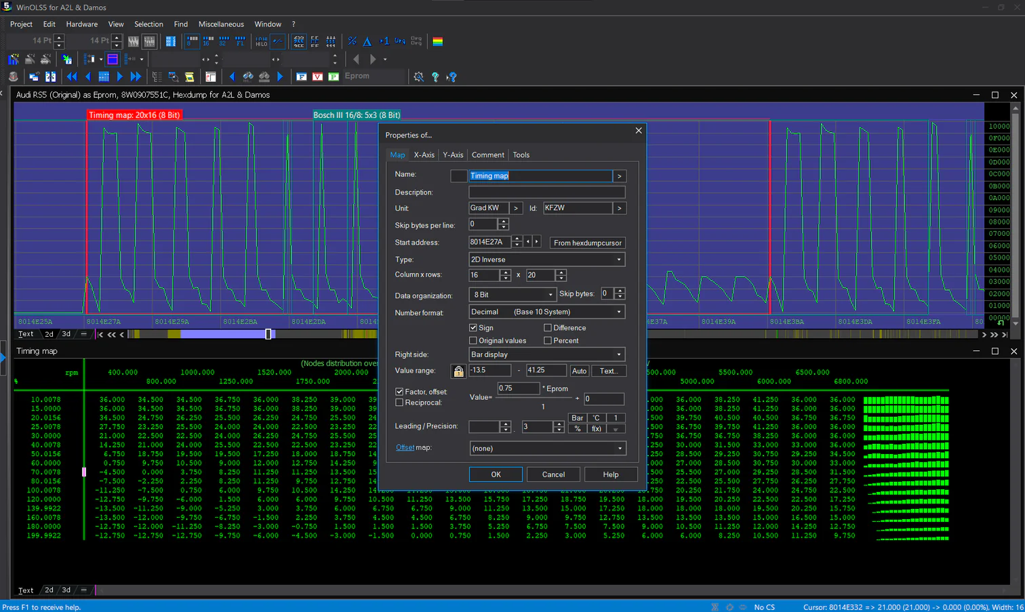
Task: Click the single Org original values icon
Action: coord(400,41)
